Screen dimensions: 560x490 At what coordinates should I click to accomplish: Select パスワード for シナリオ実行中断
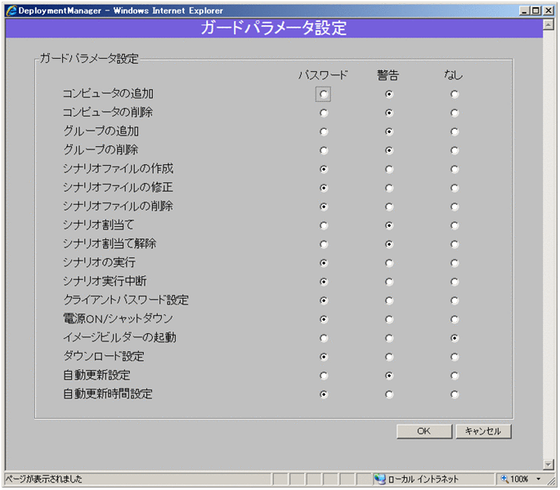point(324,282)
